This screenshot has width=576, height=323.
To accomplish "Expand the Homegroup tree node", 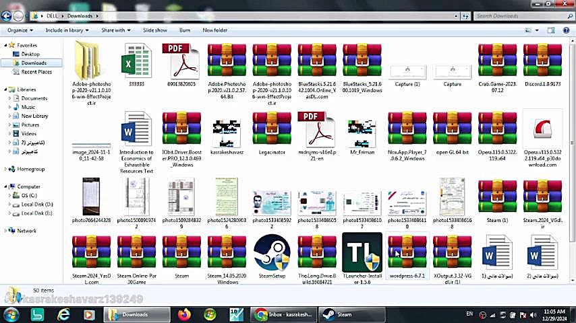I will point(5,169).
